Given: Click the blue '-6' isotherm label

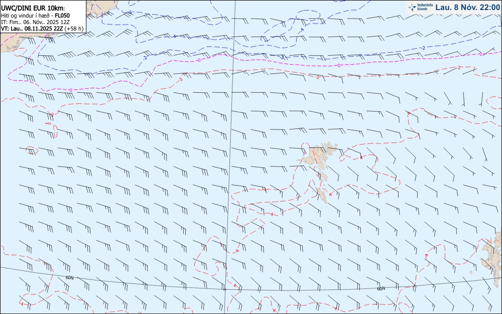Looking at the screenshot, I should click(130, 12).
